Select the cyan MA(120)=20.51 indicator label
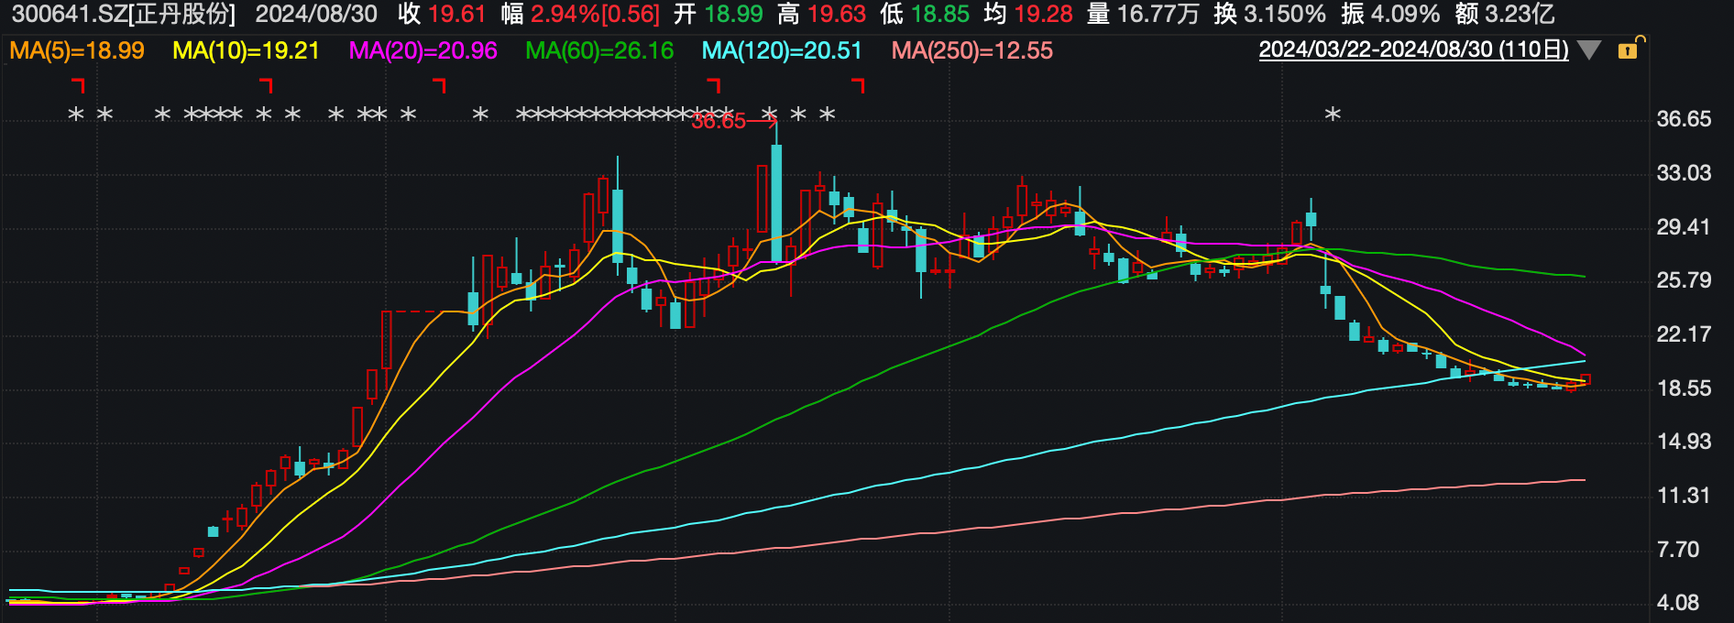Screen dimensions: 1734x623 coord(782,50)
